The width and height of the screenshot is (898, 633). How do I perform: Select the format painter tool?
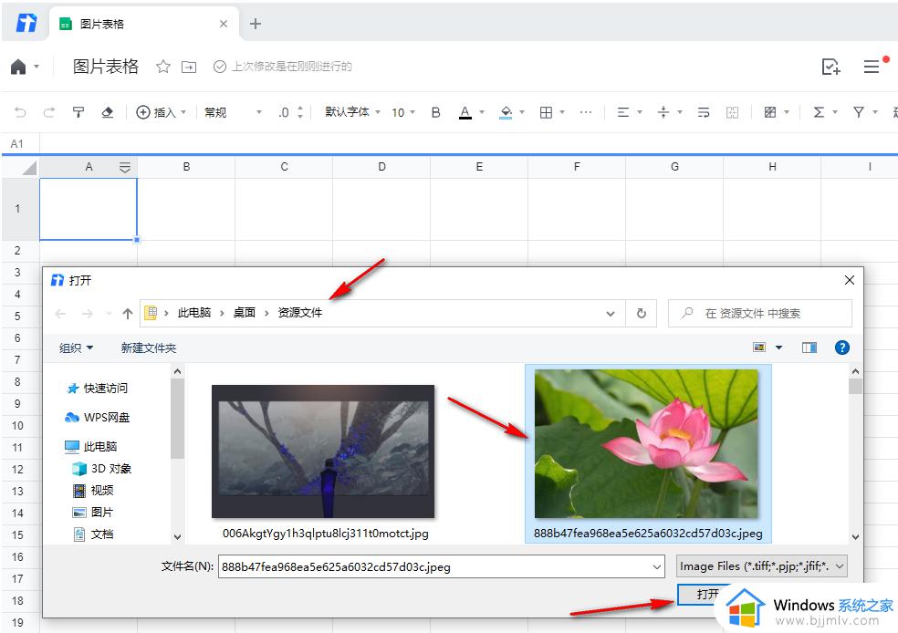point(78,112)
